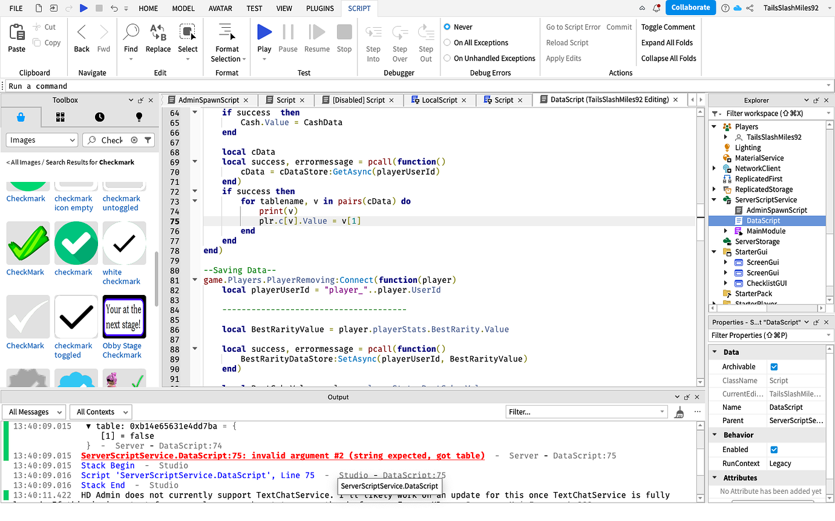
Task: Click the Collaborate button
Action: [690, 8]
